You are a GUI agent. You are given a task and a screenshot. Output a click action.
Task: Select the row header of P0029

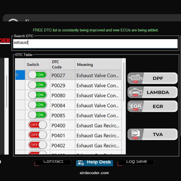[20, 85]
